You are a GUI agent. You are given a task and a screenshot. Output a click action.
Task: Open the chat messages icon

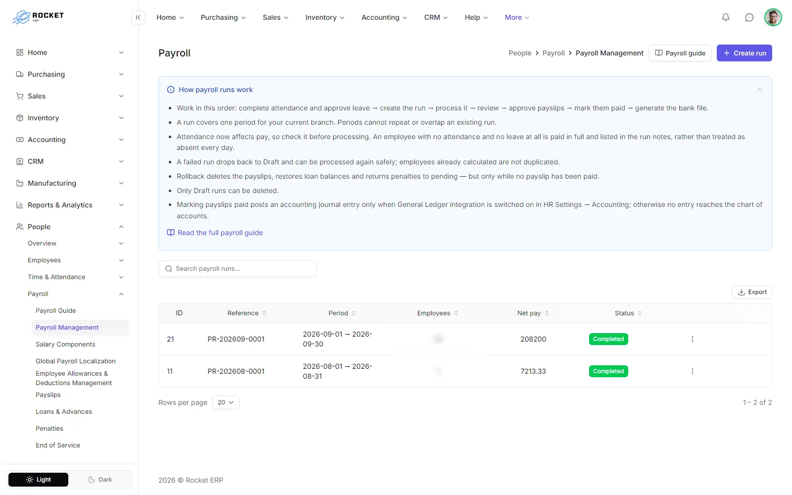749,17
